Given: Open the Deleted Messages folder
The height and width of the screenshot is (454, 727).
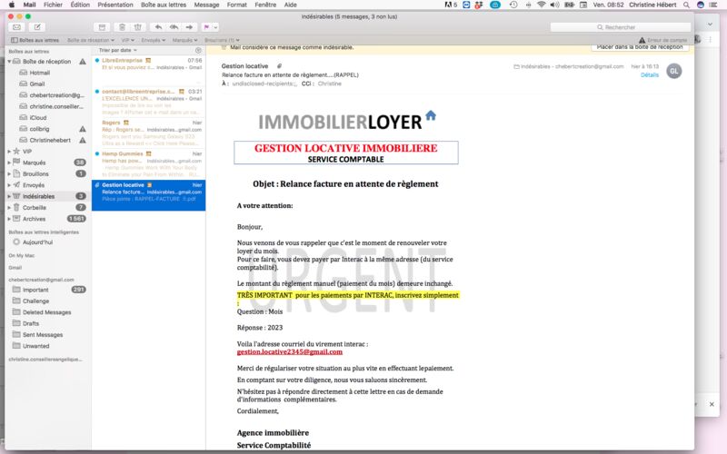Looking at the screenshot, I should [47, 312].
